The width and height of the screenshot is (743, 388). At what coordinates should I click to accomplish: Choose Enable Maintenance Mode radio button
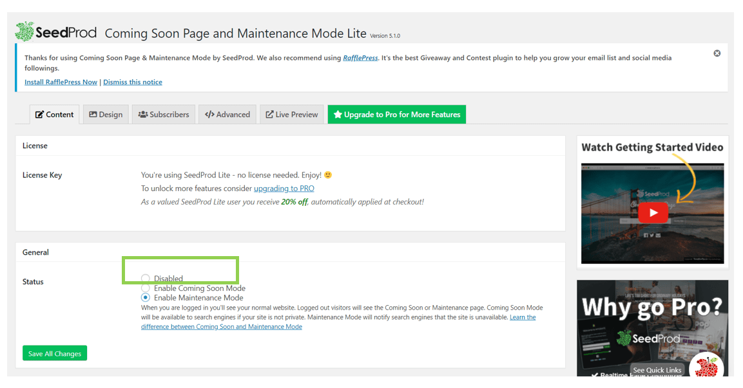point(146,298)
